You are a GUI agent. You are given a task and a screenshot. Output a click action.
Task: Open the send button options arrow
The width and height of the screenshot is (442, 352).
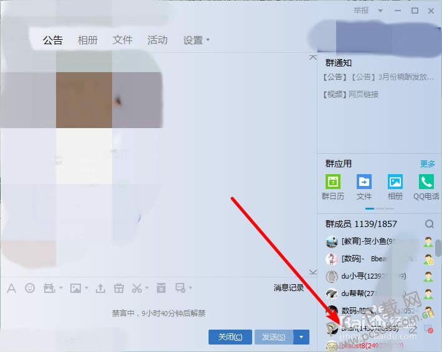click(x=301, y=337)
